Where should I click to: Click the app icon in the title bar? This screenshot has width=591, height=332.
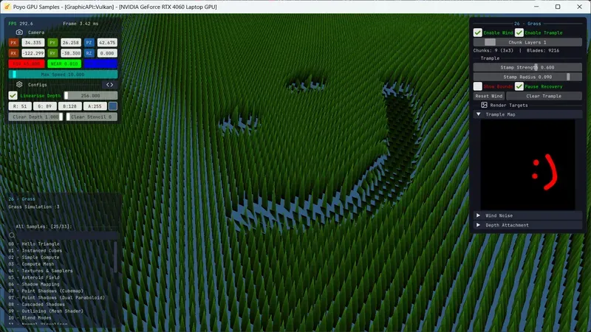7,7
